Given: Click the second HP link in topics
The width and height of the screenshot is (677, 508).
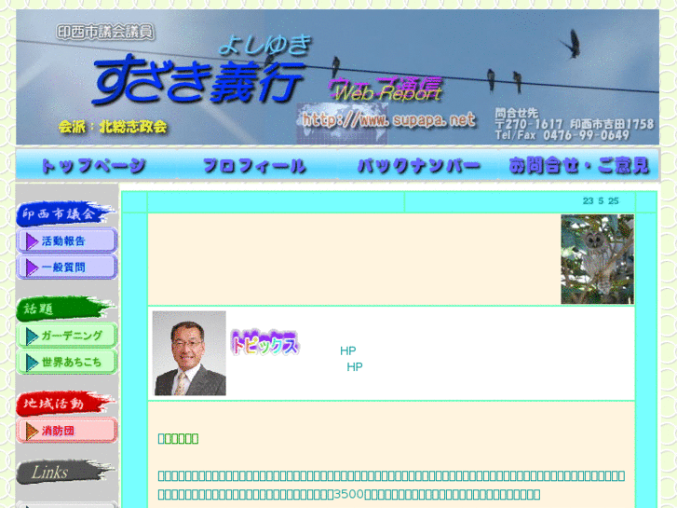Looking at the screenshot, I should (x=355, y=366).
